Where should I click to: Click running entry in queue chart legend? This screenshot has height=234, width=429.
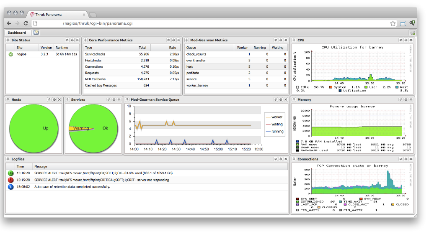(x=275, y=131)
